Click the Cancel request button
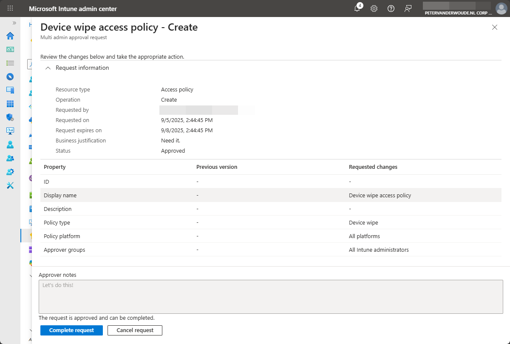This screenshot has height=344, width=510. tap(135, 330)
